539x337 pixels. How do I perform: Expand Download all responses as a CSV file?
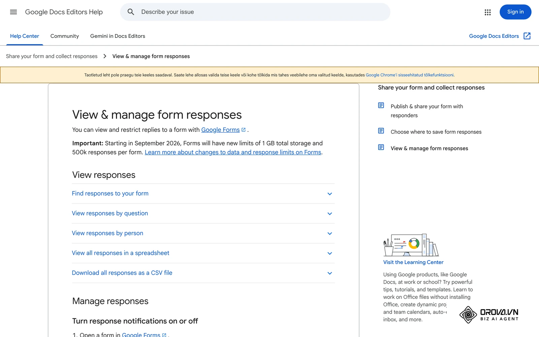coord(203,273)
